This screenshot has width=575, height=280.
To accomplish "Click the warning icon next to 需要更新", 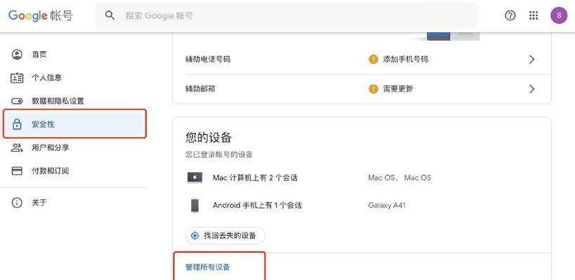I will point(374,89).
